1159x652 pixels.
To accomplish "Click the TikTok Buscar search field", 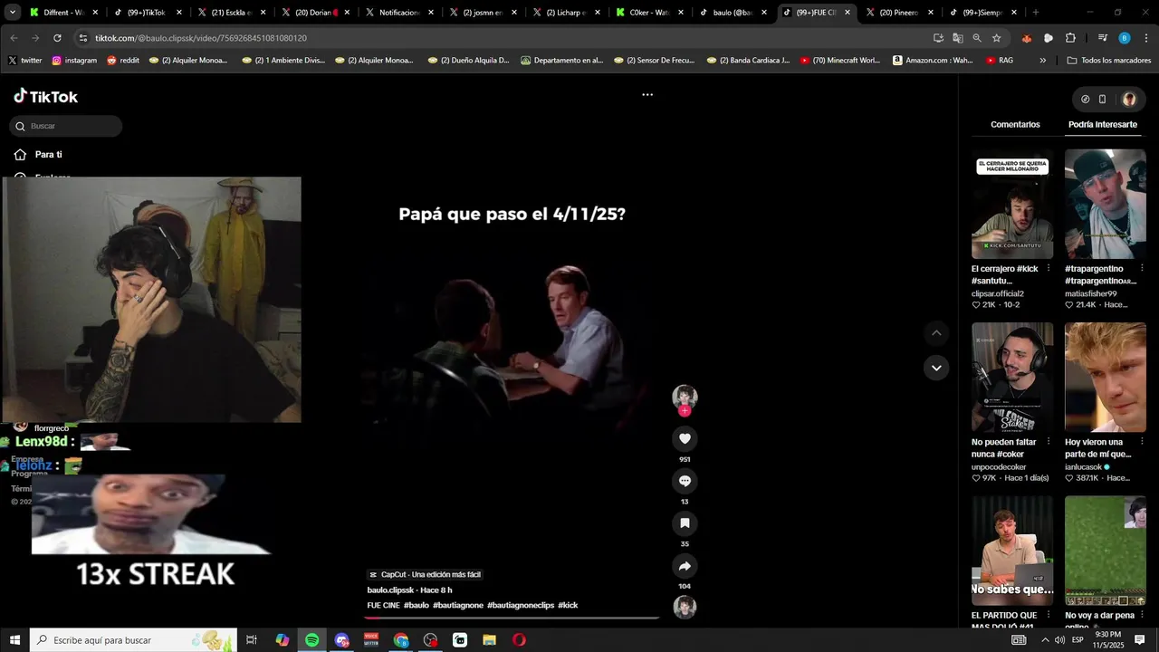I will (66, 126).
